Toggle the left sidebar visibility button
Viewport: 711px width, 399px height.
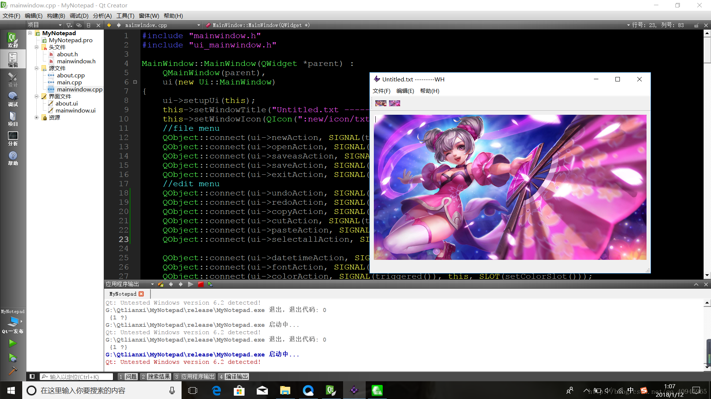[x=32, y=376]
